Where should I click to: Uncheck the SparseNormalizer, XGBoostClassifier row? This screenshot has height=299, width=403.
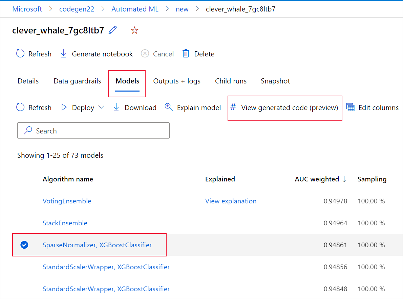point(24,245)
